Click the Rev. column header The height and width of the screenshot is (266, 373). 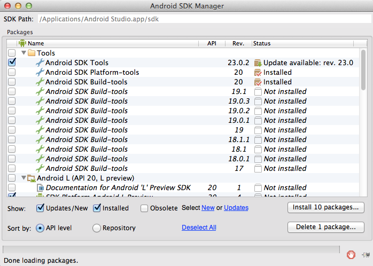[238, 43]
